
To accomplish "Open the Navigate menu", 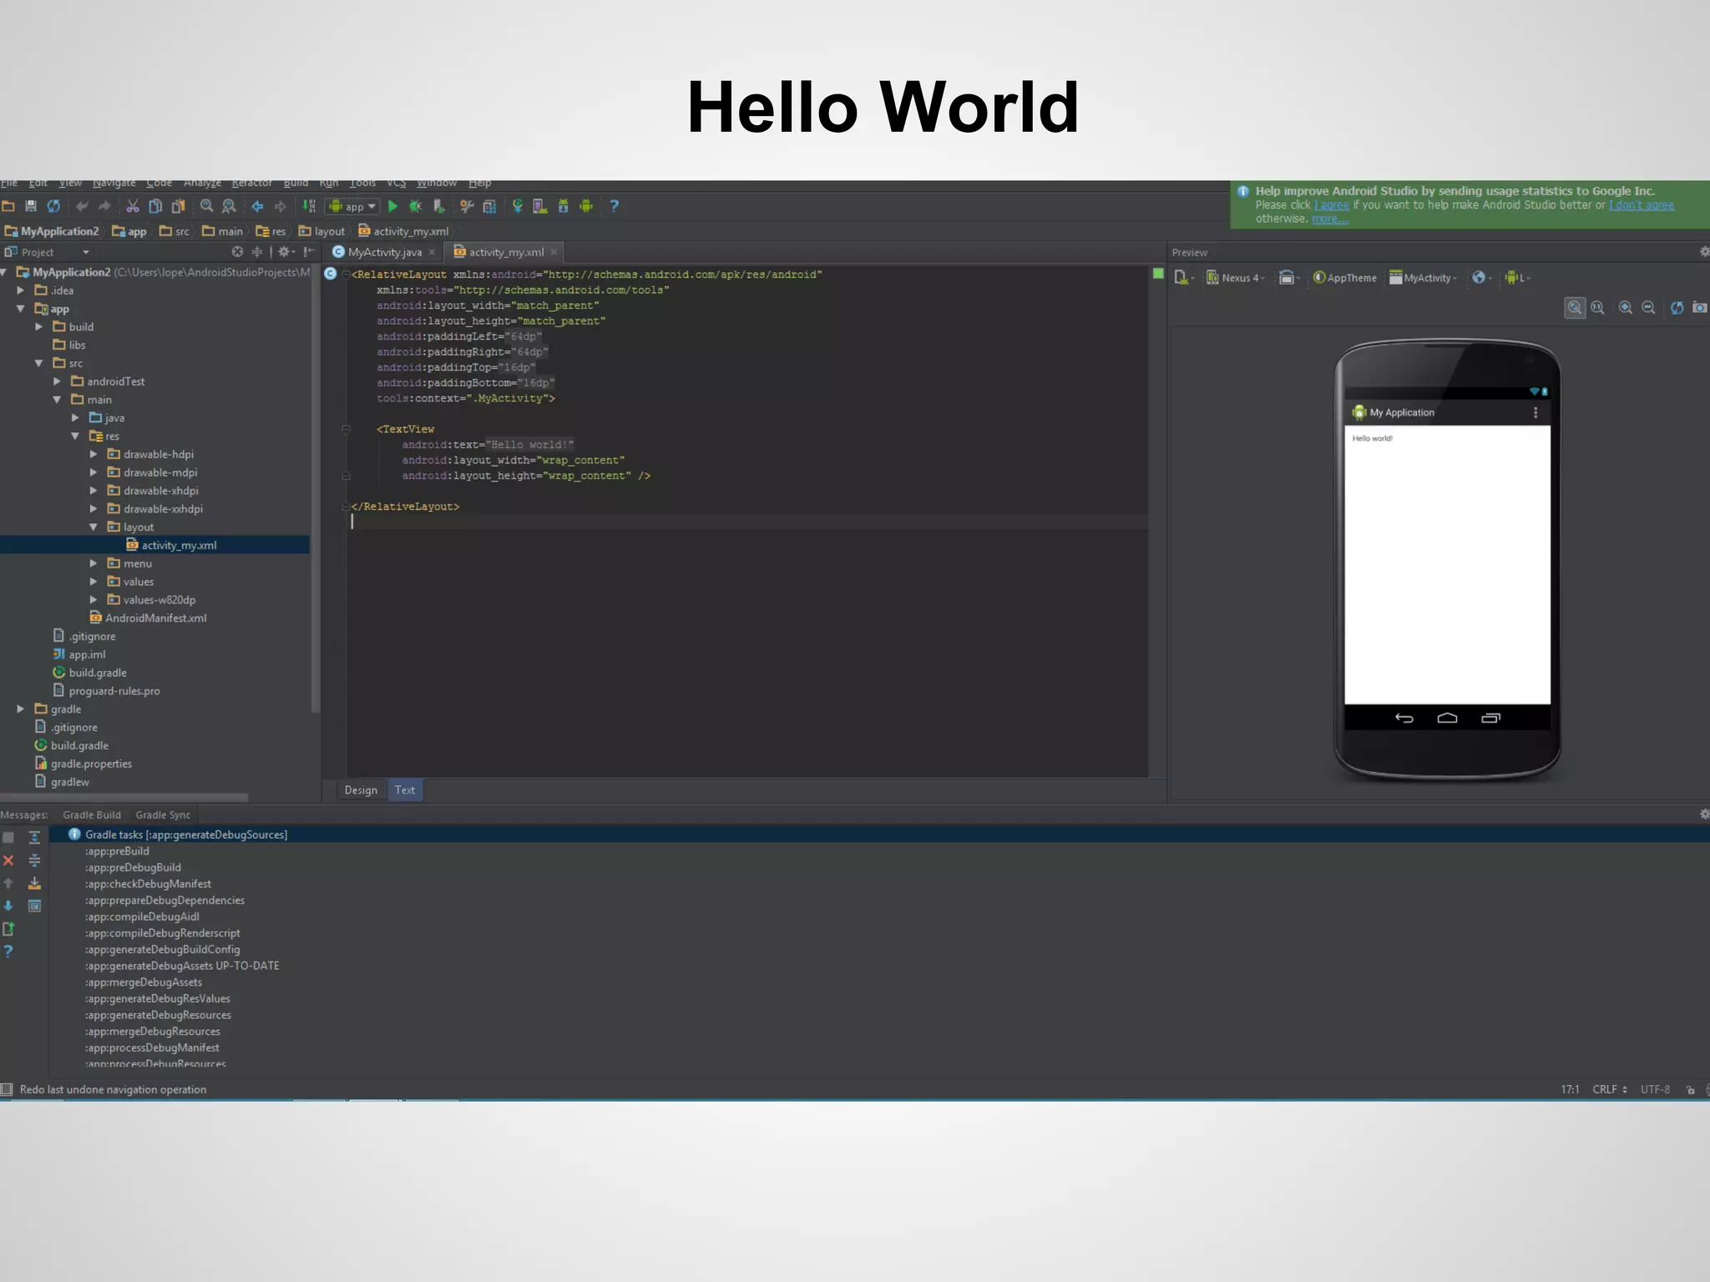I will click(114, 183).
